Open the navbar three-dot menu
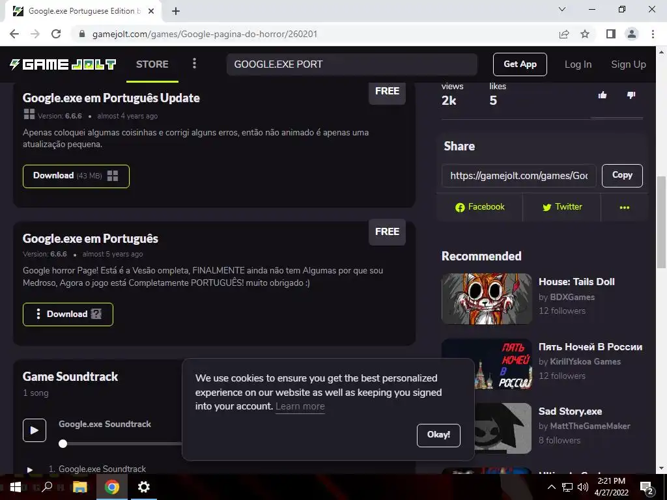Screen dimensions: 667x500 (194, 64)
